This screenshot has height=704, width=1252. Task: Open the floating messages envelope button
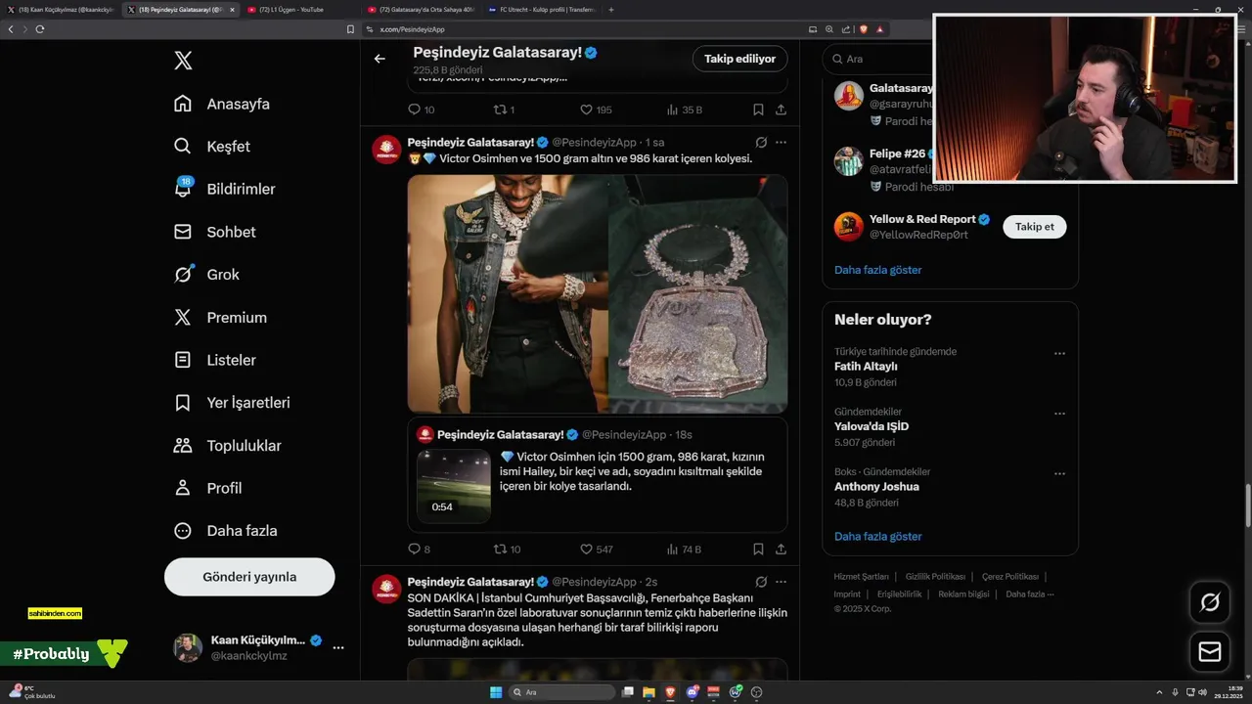tap(1210, 651)
